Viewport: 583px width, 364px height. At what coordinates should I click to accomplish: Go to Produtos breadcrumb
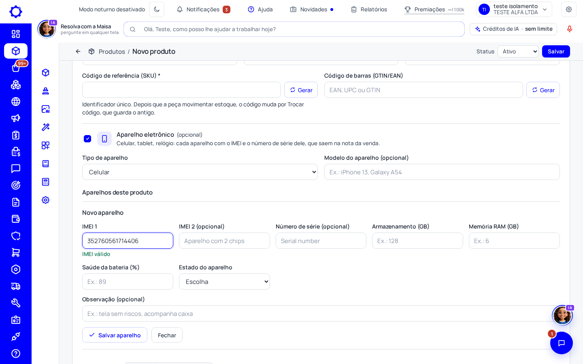[112, 51]
